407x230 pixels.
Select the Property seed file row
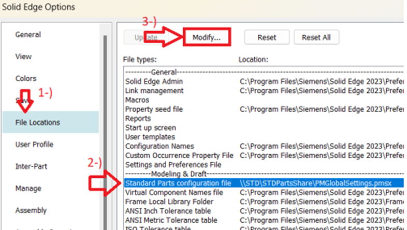pos(264,109)
